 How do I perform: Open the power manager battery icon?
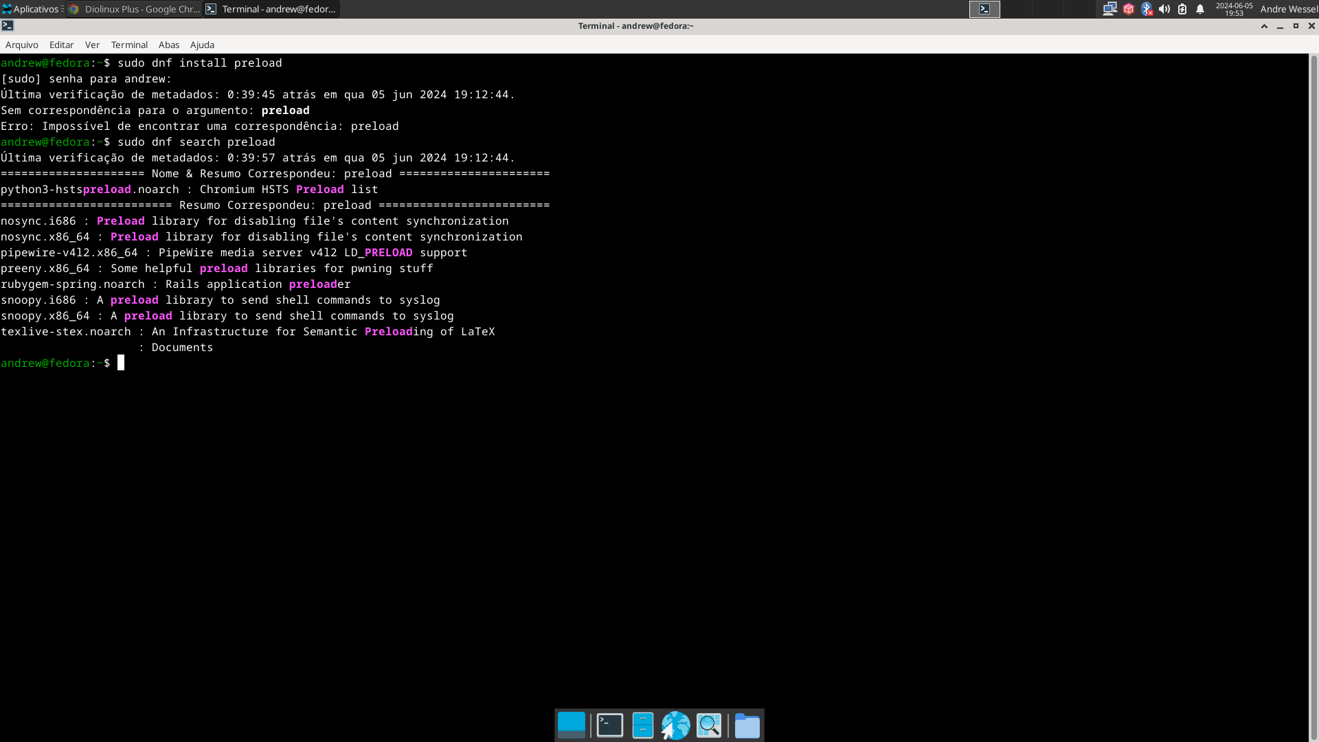tap(1182, 9)
